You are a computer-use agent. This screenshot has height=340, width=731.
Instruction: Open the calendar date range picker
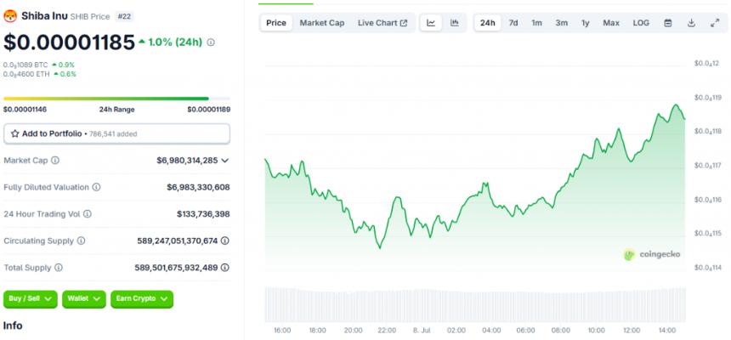(667, 23)
